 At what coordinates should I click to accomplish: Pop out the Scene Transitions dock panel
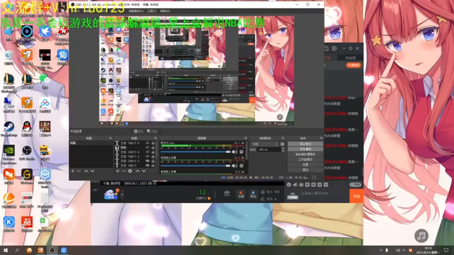pyautogui.click(x=283, y=138)
